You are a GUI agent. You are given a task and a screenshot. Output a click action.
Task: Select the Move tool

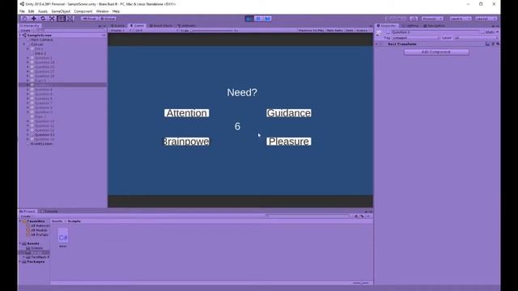coord(34,19)
